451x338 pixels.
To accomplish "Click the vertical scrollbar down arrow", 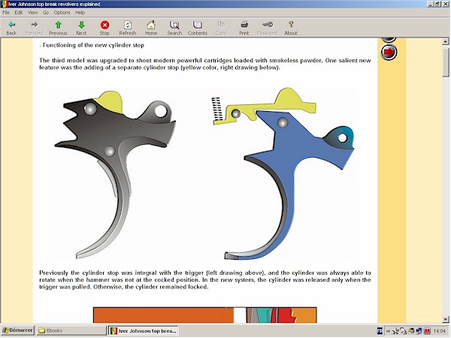I will (446, 319).
